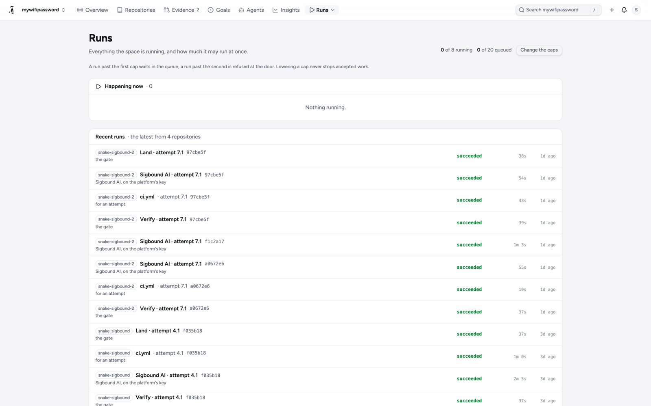Open Sigbound AI attempt 7.1 run 97cbe5f
This screenshot has height=406, width=651.
(x=325, y=178)
